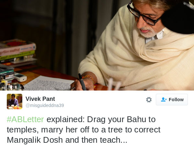Click the green book in the stack
194x145 pixels.
[x=17, y=55]
